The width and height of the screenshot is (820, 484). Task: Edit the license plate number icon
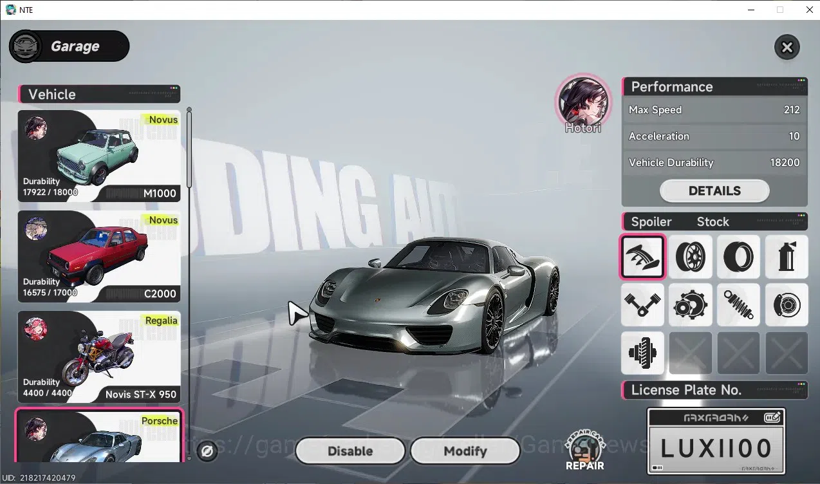[x=773, y=418]
